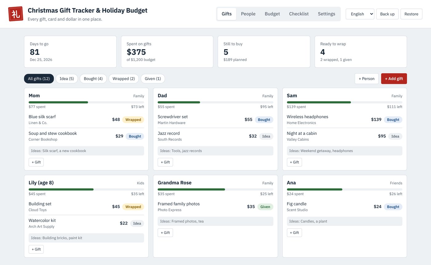431x265 pixels.
Task: Go to the Budget tab
Action: click(272, 14)
